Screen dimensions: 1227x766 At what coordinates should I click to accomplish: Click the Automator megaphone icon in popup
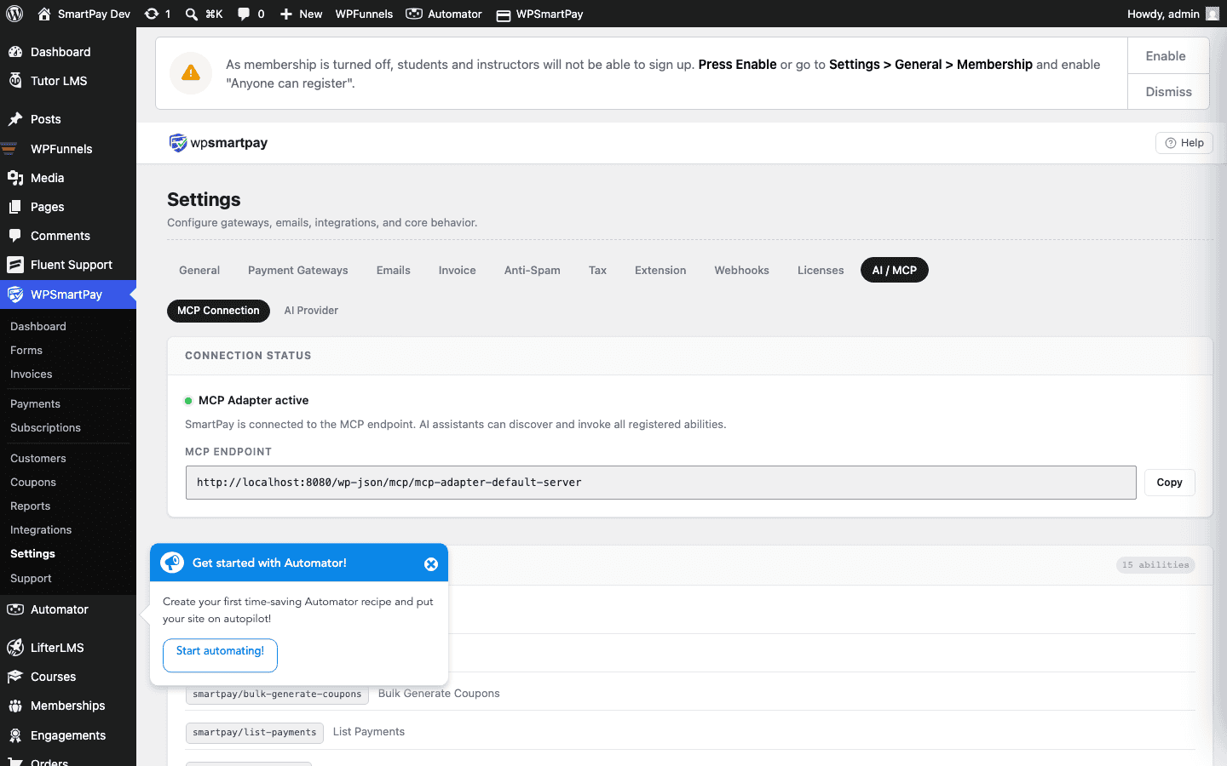pos(172,563)
